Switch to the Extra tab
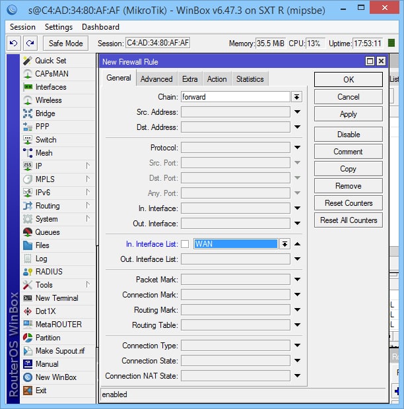Screen dimensions: 404x409 (x=189, y=79)
